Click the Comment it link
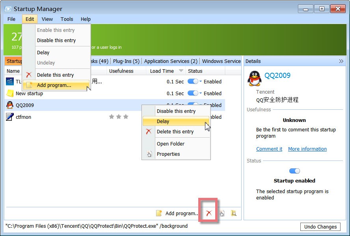Screen dimensions: 350x236 269,149
